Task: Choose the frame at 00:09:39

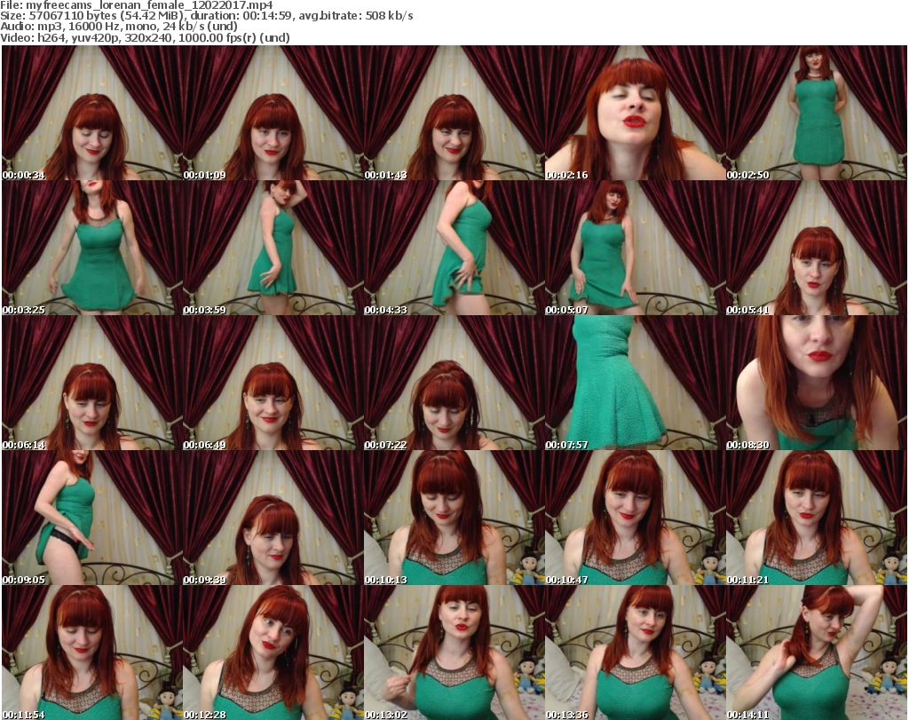Action: 273,518
